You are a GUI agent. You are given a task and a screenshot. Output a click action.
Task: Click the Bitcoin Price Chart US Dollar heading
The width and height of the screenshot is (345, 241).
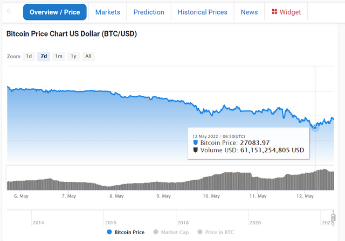coord(72,33)
